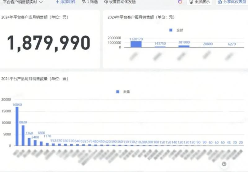248x172 pixels.
Task: Select the tallest 16860 bar in product chart
Action: (x=17, y=126)
